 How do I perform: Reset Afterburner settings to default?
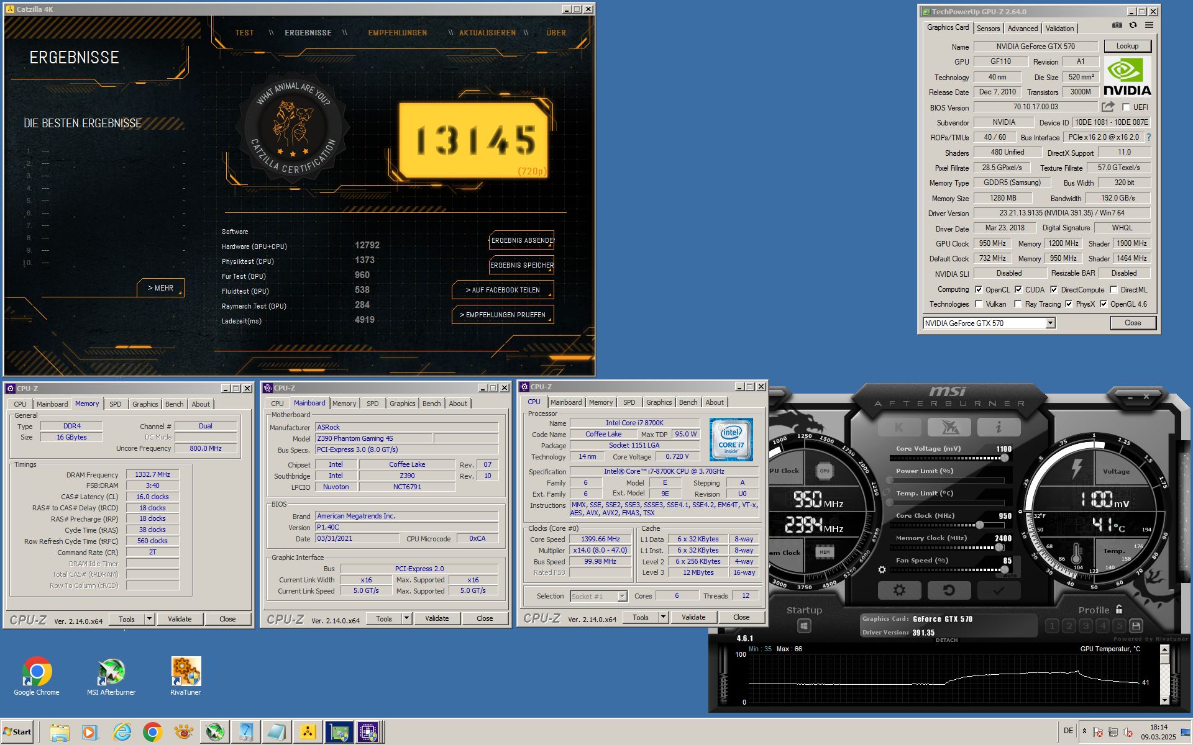949,590
